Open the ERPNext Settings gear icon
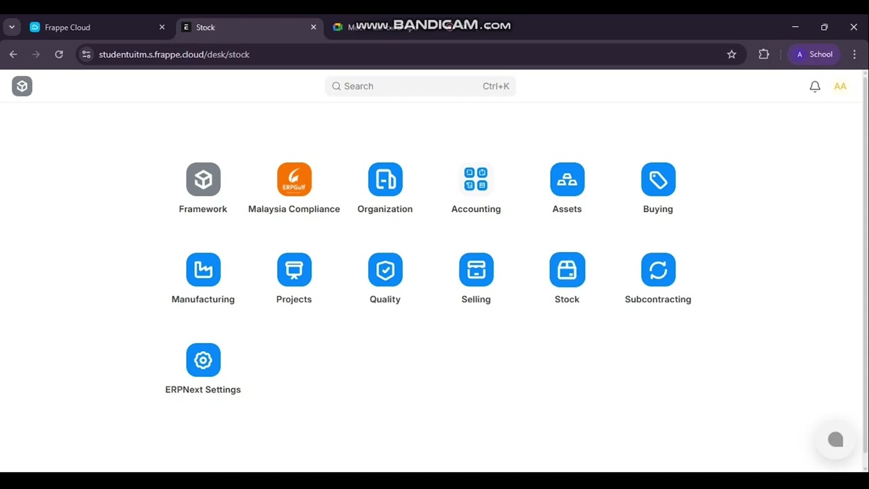The image size is (869, 489). pos(203,360)
